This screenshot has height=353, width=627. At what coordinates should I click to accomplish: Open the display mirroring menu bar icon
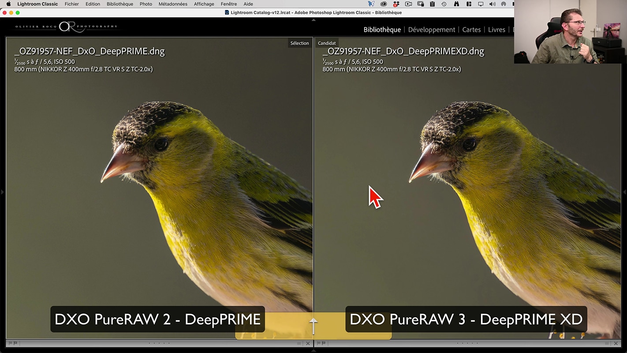481,4
